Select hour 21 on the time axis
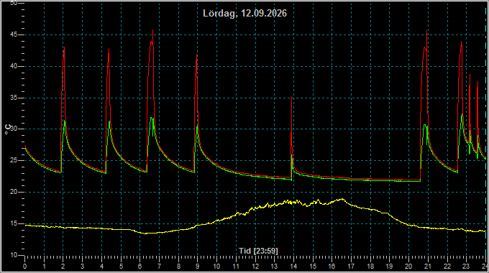Image resolution: width=489 pixels, height=273 pixels. (x=428, y=267)
